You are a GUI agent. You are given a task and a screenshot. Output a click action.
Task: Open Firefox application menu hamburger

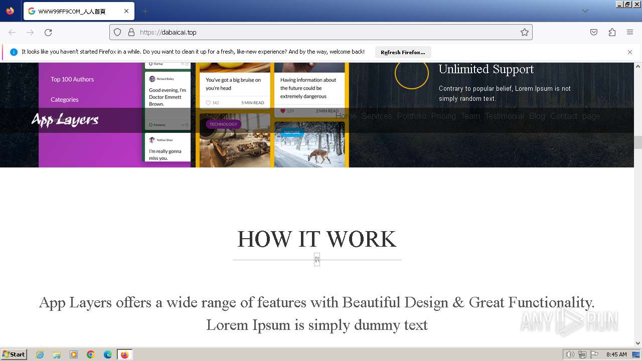pos(630,32)
